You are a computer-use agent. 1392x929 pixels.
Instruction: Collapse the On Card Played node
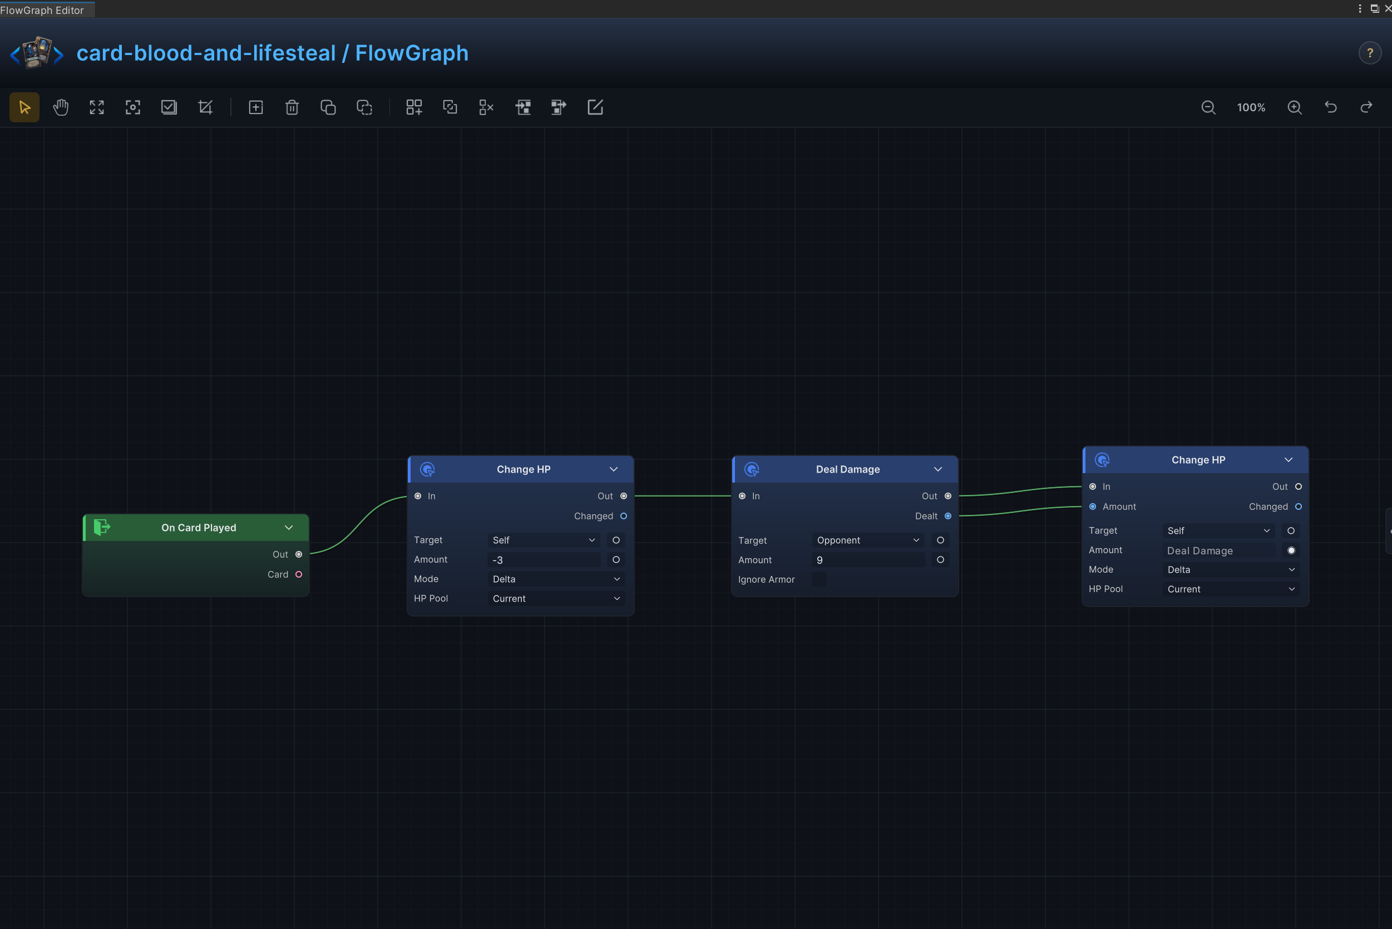click(x=289, y=528)
